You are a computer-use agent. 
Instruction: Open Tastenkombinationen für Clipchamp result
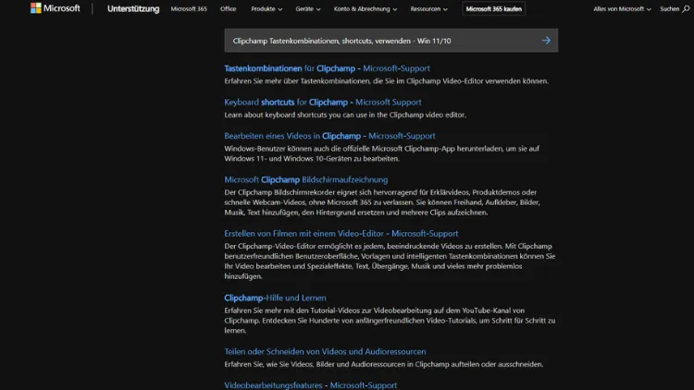pos(327,68)
